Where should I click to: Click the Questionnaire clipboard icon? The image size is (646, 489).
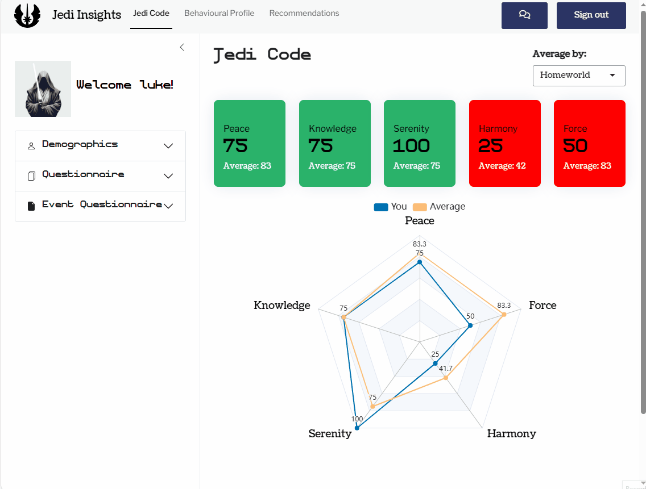pyautogui.click(x=31, y=176)
